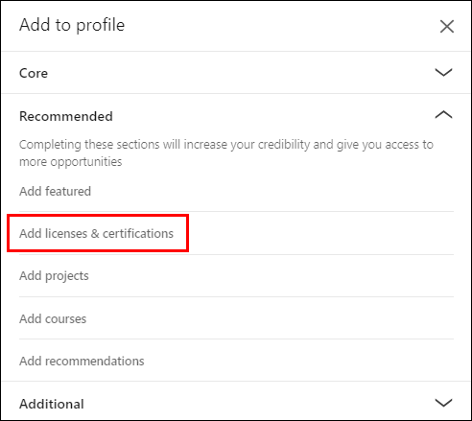Click the credibility description paragraph
472x421 pixels.
click(226, 153)
